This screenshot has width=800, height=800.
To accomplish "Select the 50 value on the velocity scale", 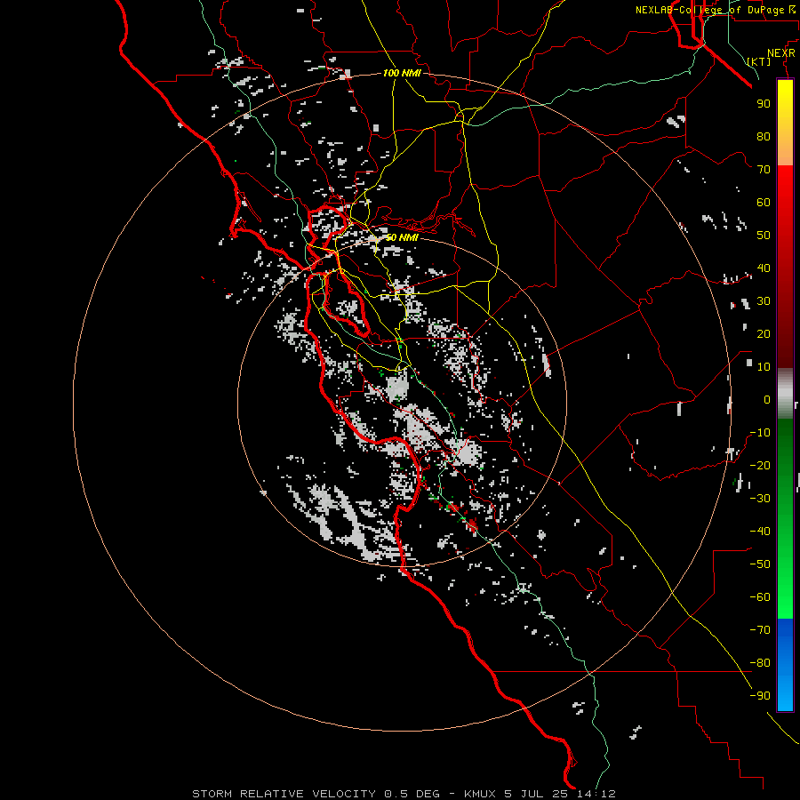I will 764,236.
